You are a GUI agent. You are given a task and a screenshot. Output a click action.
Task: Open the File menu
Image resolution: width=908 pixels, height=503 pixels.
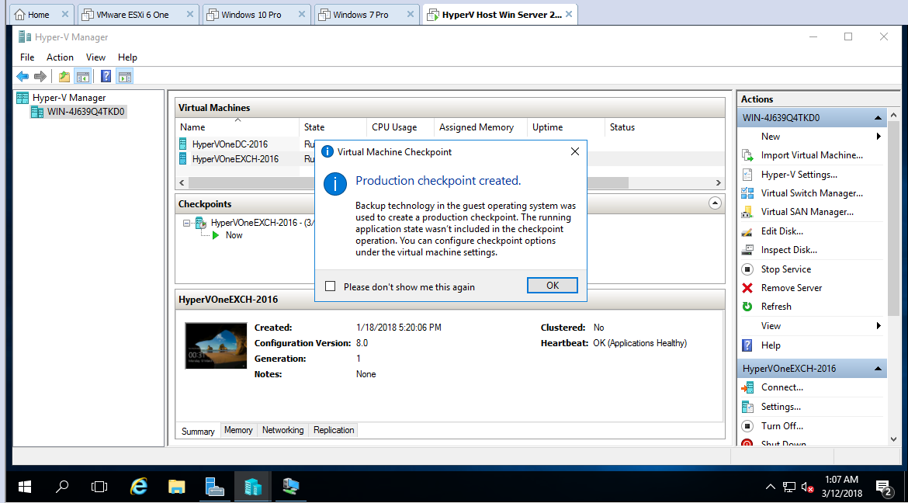point(27,57)
